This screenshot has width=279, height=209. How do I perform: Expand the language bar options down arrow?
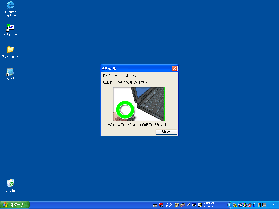pos(212,207)
